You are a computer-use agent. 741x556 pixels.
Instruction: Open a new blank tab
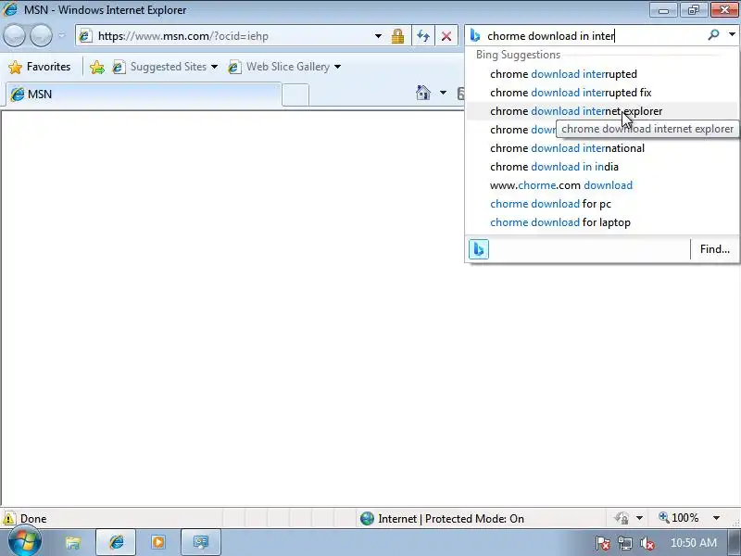[295, 95]
